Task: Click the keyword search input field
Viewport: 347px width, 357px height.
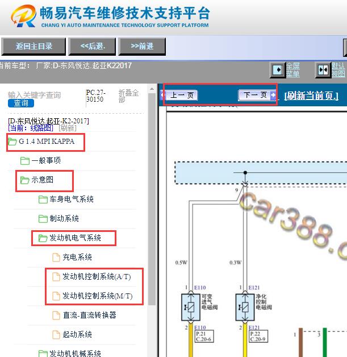Action: (34, 95)
